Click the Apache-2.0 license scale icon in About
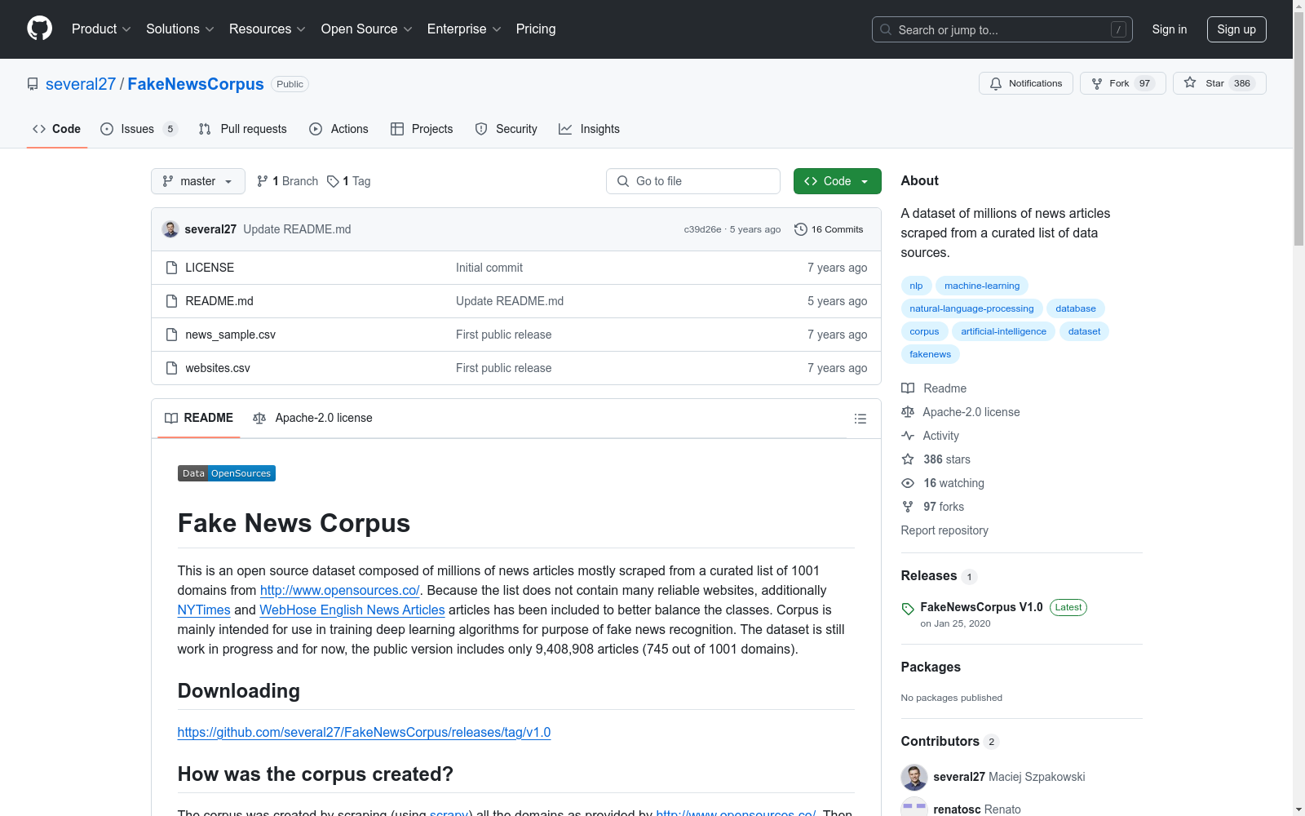Viewport: 1305px width, 816px height. [908, 412]
